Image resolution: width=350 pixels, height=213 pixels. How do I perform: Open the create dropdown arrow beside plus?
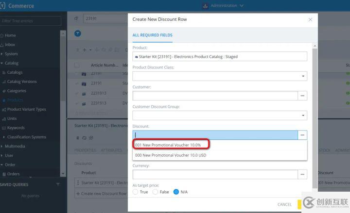(90, 50)
